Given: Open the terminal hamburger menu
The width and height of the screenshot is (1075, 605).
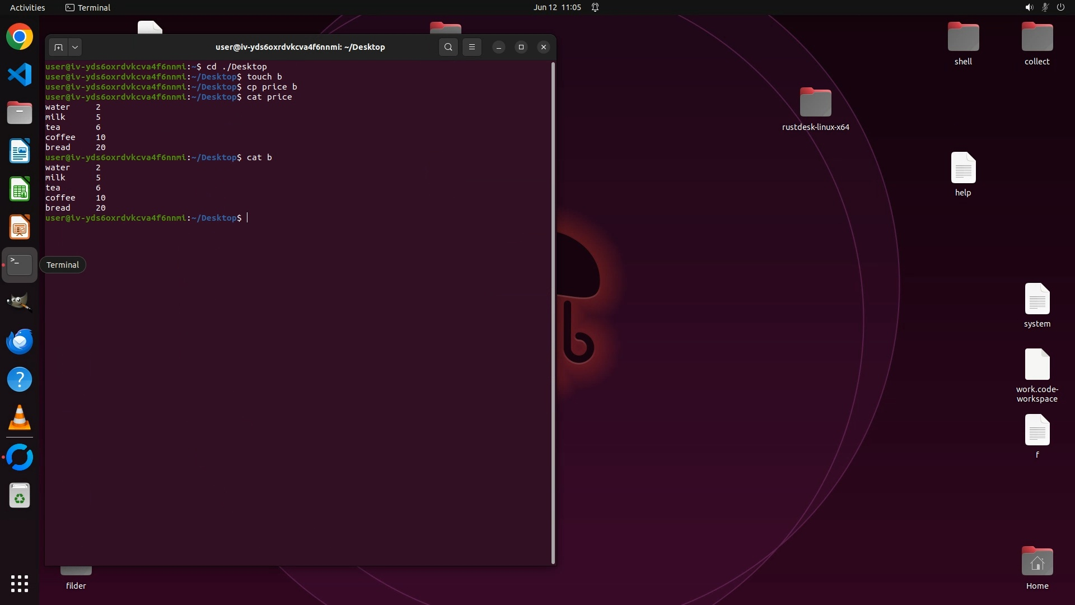Looking at the screenshot, I should point(472,47).
